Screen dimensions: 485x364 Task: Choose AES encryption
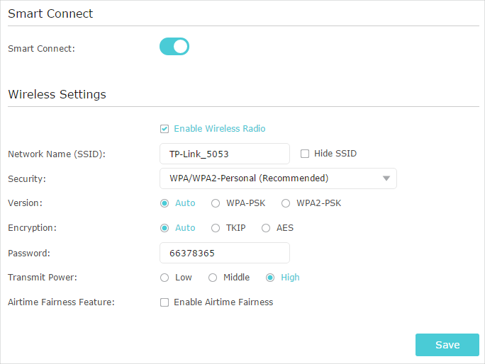pyautogui.click(x=266, y=228)
